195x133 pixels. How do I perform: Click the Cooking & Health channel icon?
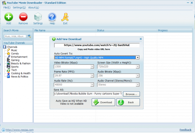click(9, 73)
